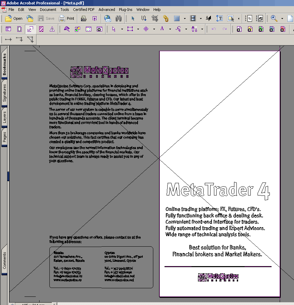Image resolution: width=294 pixels, height=305 pixels.
Task: Select the eyedropper tool icon
Action: (194, 29)
